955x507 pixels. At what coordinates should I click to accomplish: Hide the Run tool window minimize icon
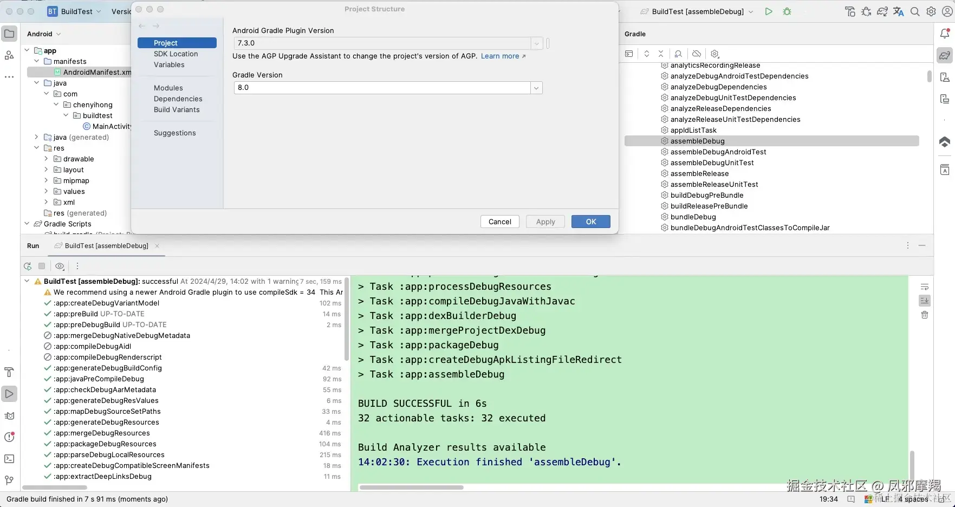point(922,245)
